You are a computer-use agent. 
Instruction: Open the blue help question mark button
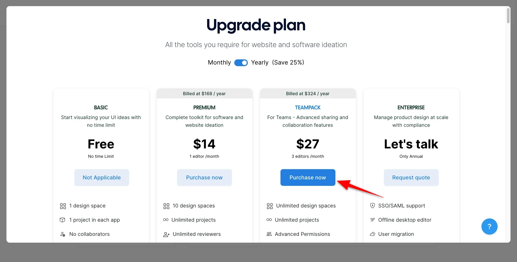tap(490, 227)
